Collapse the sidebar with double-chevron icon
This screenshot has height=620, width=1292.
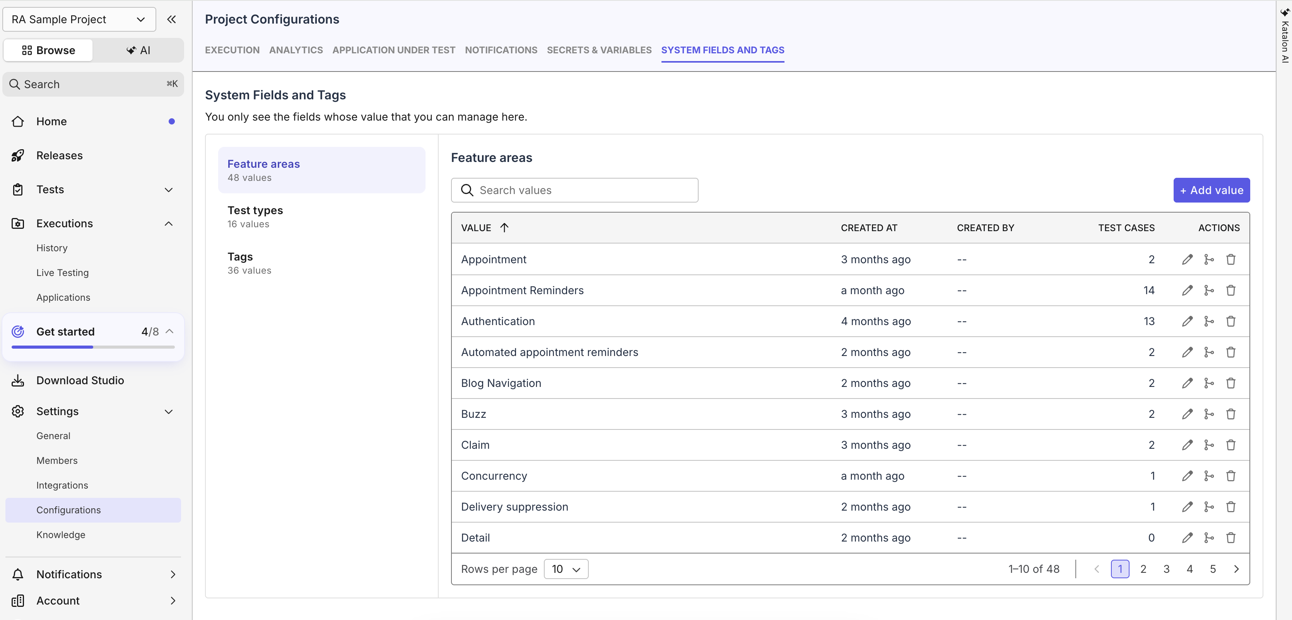pyautogui.click(x=171, y=19)
